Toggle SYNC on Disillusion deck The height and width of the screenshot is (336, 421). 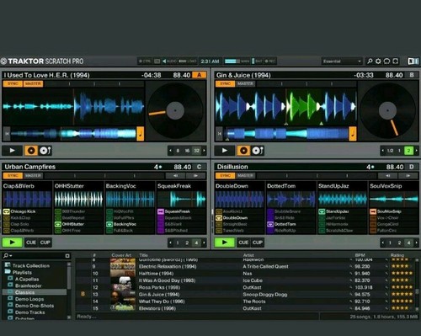pos(226,176)
